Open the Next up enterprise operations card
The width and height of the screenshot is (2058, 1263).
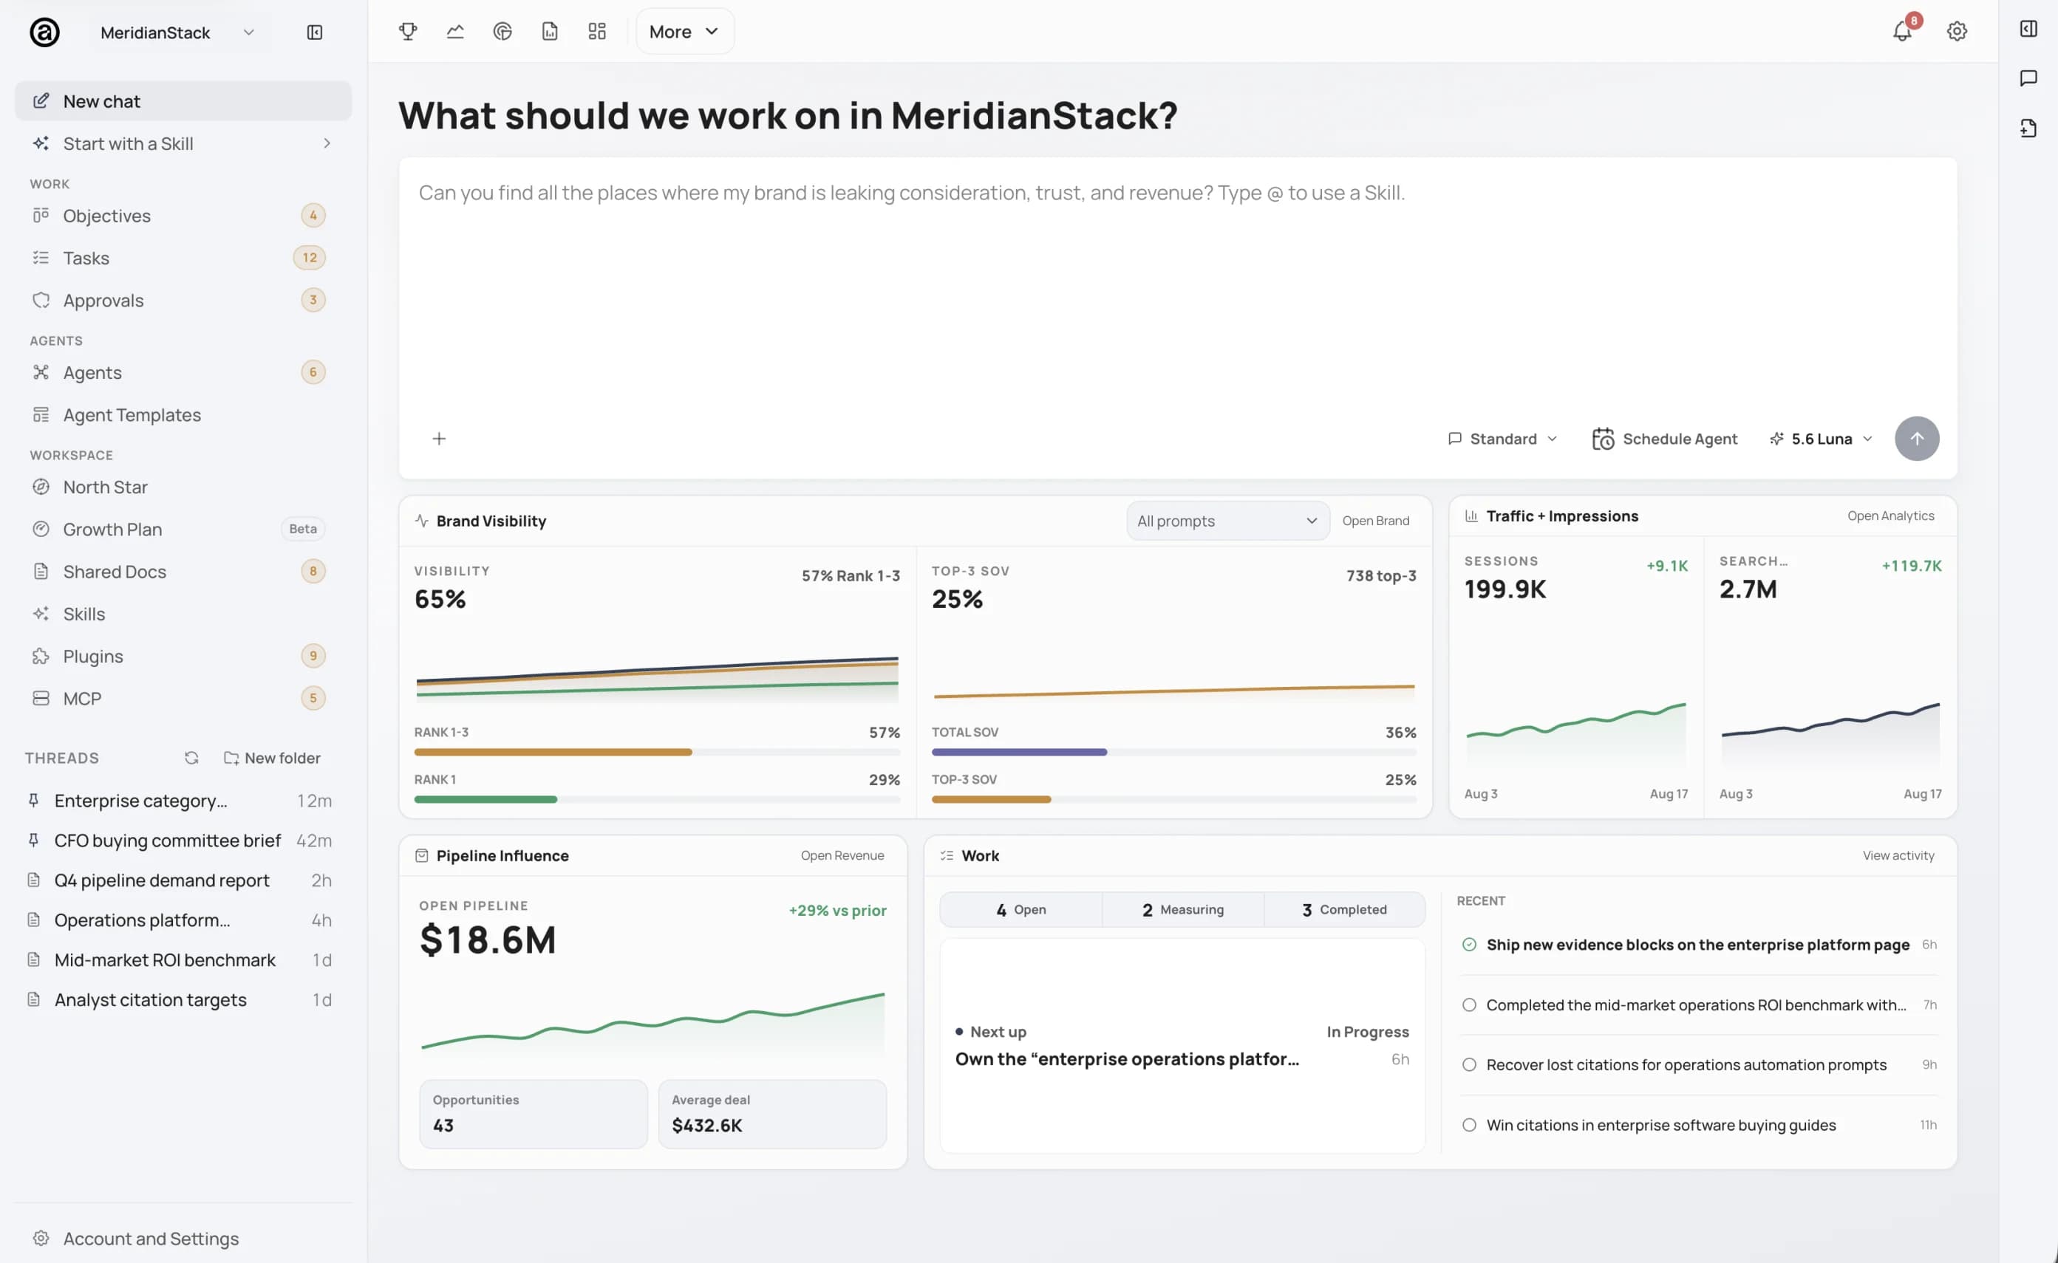click(1182, 1045)
